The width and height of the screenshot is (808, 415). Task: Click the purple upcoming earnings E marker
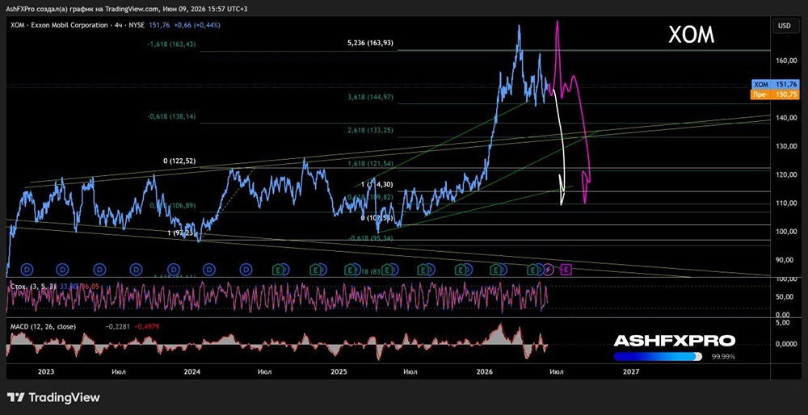tap(566, 269)
